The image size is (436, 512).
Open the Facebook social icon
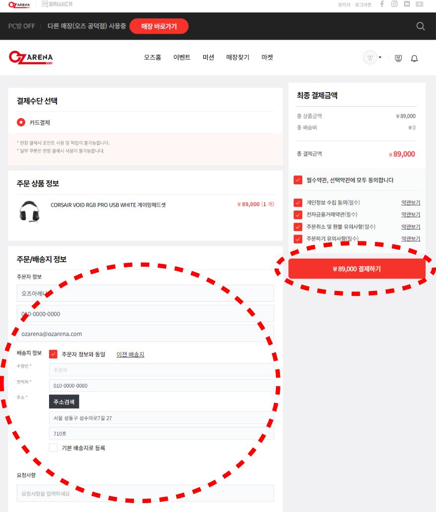(x=382, y=4)
